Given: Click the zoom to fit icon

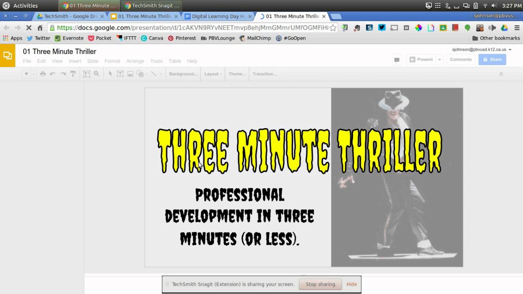Looking at the screenshot, I should [x=87, y=74].
